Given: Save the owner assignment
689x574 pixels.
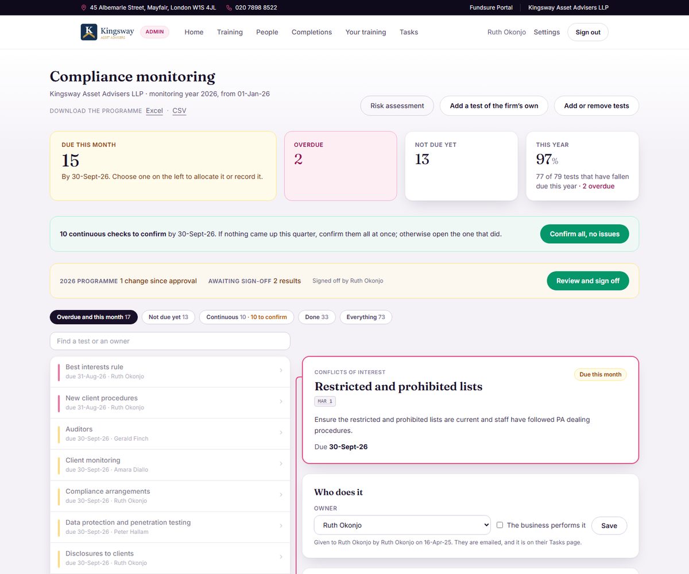Looking at the screenshot, I should [609, 526].
